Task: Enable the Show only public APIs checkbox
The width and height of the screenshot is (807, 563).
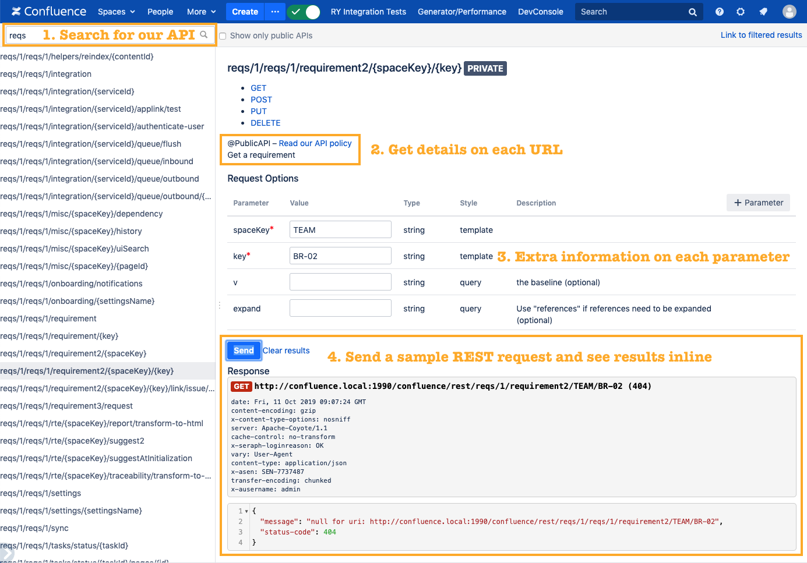Action: pyautogui.click(x=223, y=36)
